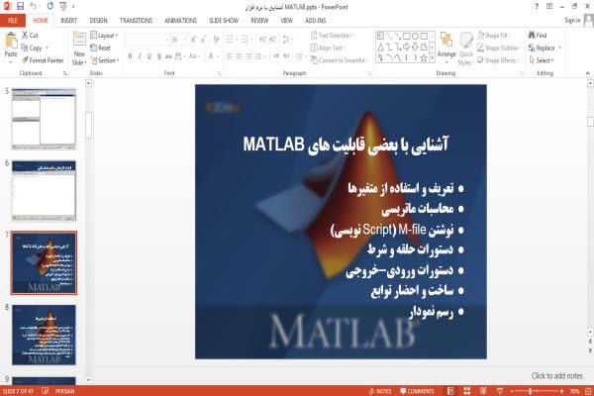Toggle text Shadow formatting
The width and height of the screenshot is (594, 396).
[x=159, y=56]
